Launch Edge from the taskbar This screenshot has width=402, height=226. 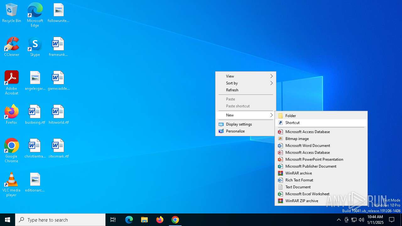(129, 220)
